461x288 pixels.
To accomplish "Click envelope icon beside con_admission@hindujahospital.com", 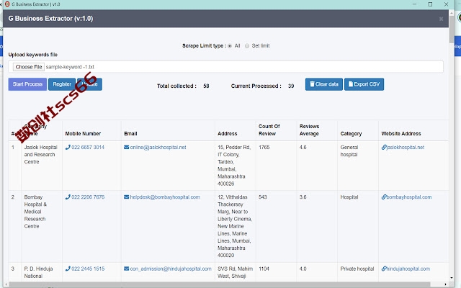I will [127, 269].
